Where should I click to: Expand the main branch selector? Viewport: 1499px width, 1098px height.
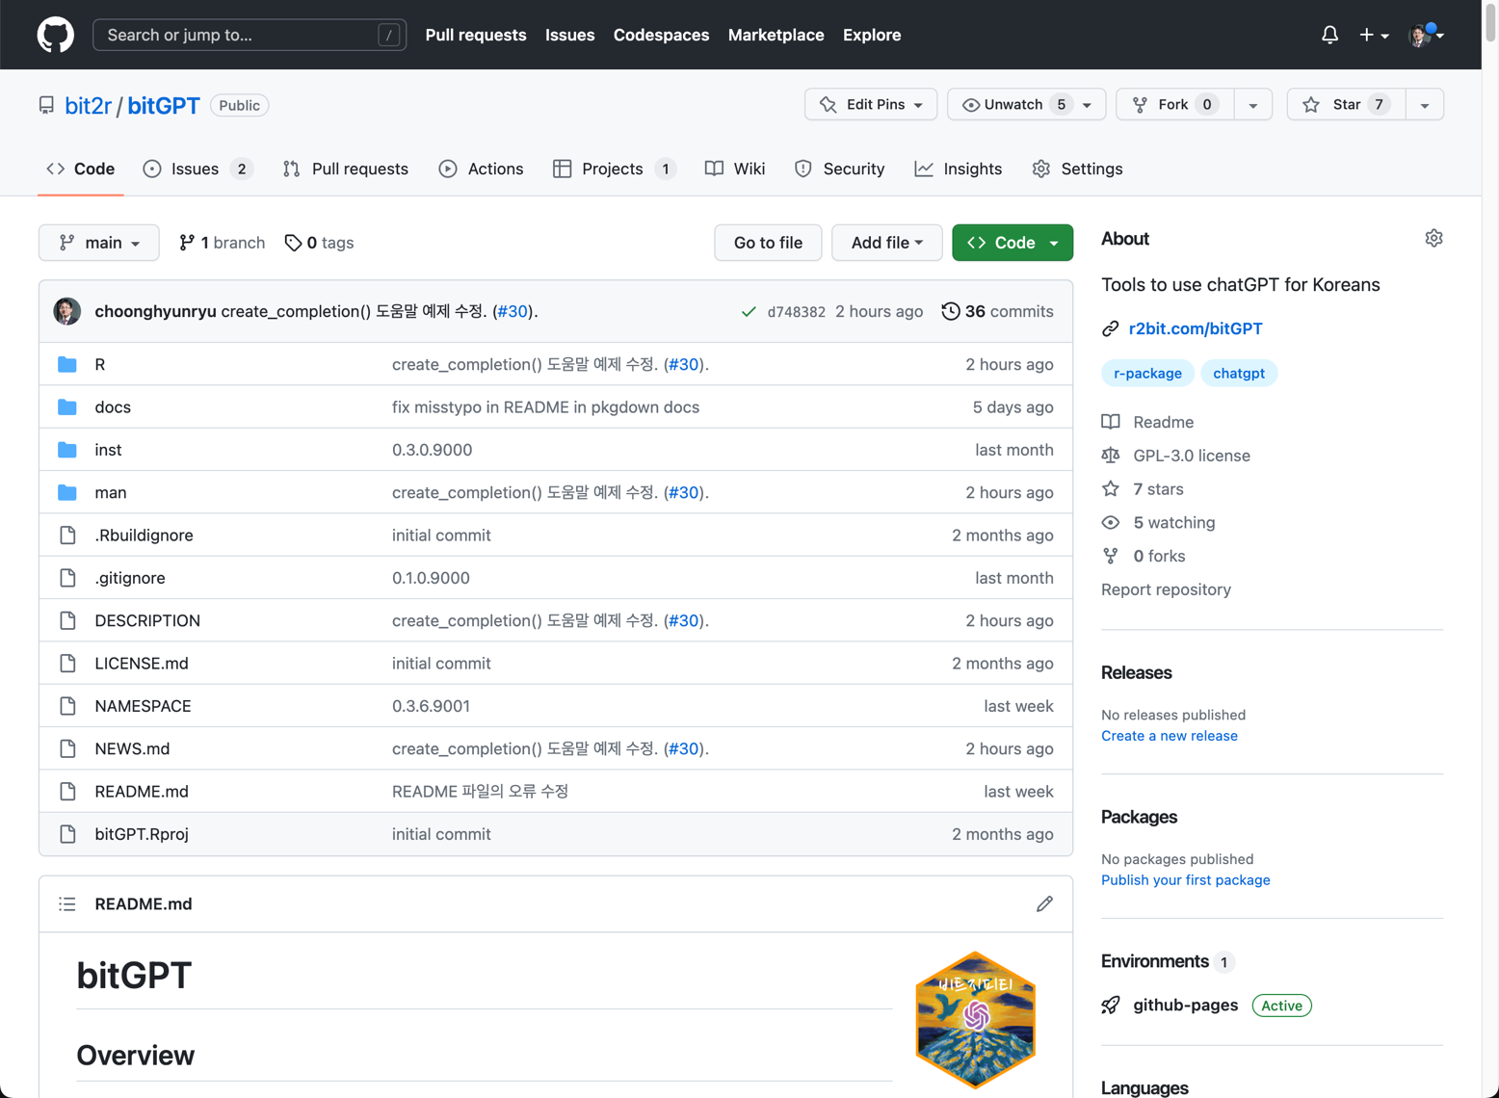[99, 243]
